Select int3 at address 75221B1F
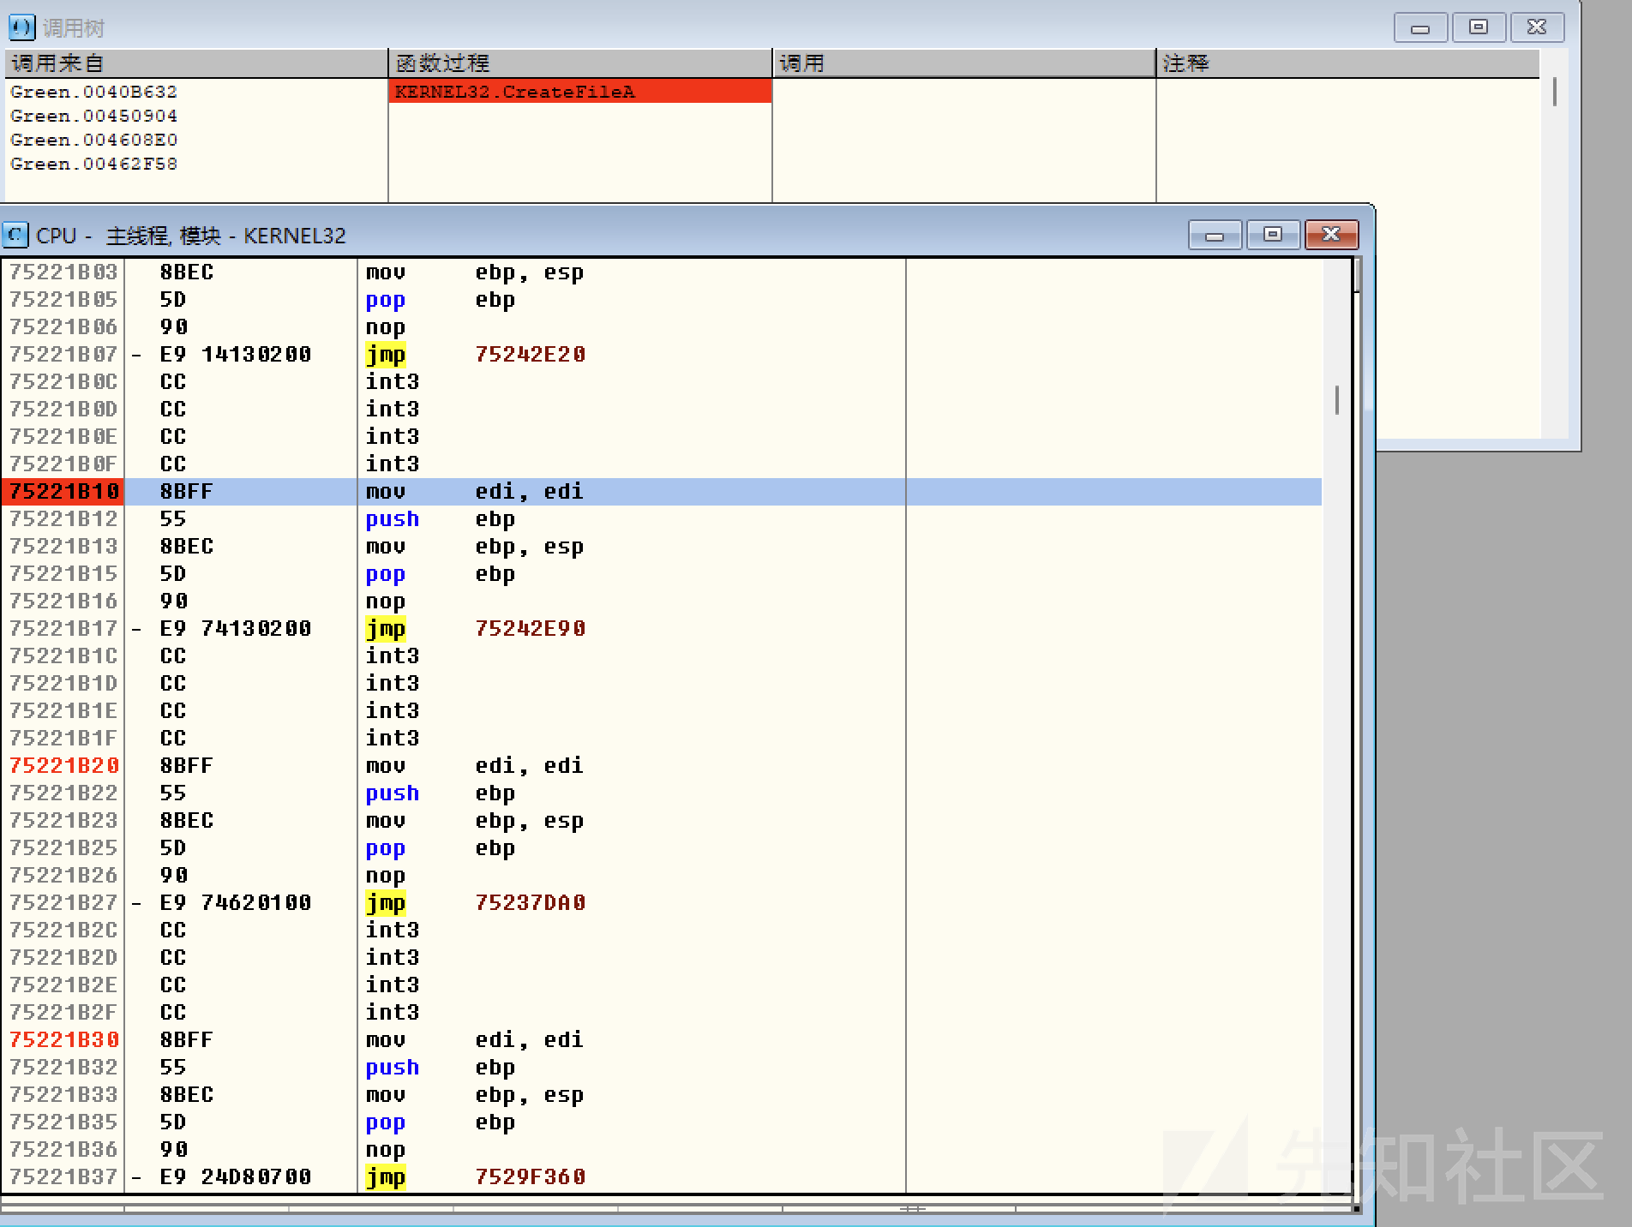Screen dimensions: 1632x1227 click(x=392, y=738)
